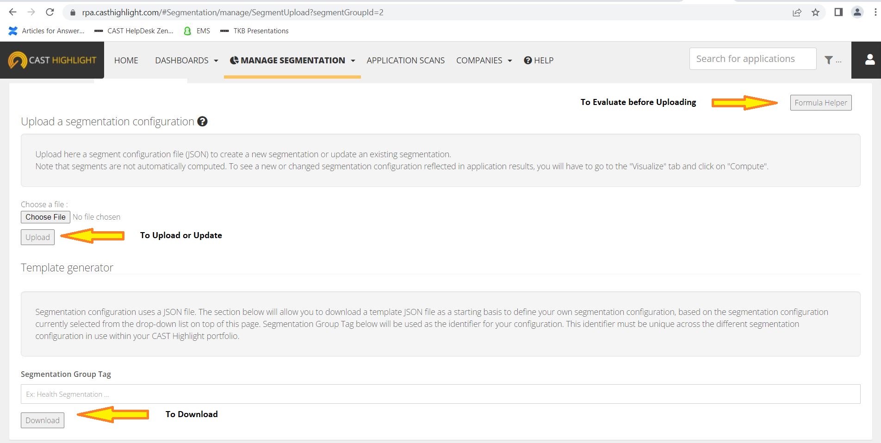This screenshot has width=881, height=443.
Task: Click help question mark beside upload heading
Action: pos(202,122)
